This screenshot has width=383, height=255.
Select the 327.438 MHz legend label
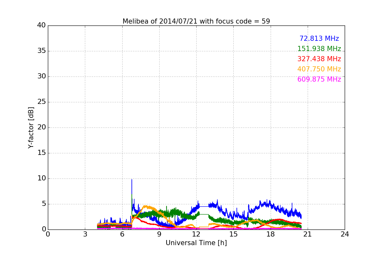pos(319,59)
